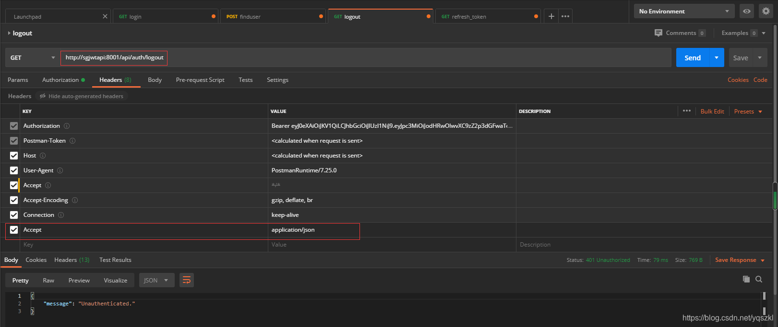
Task: Open the Params tab
Action: click(x=18, y=80)
